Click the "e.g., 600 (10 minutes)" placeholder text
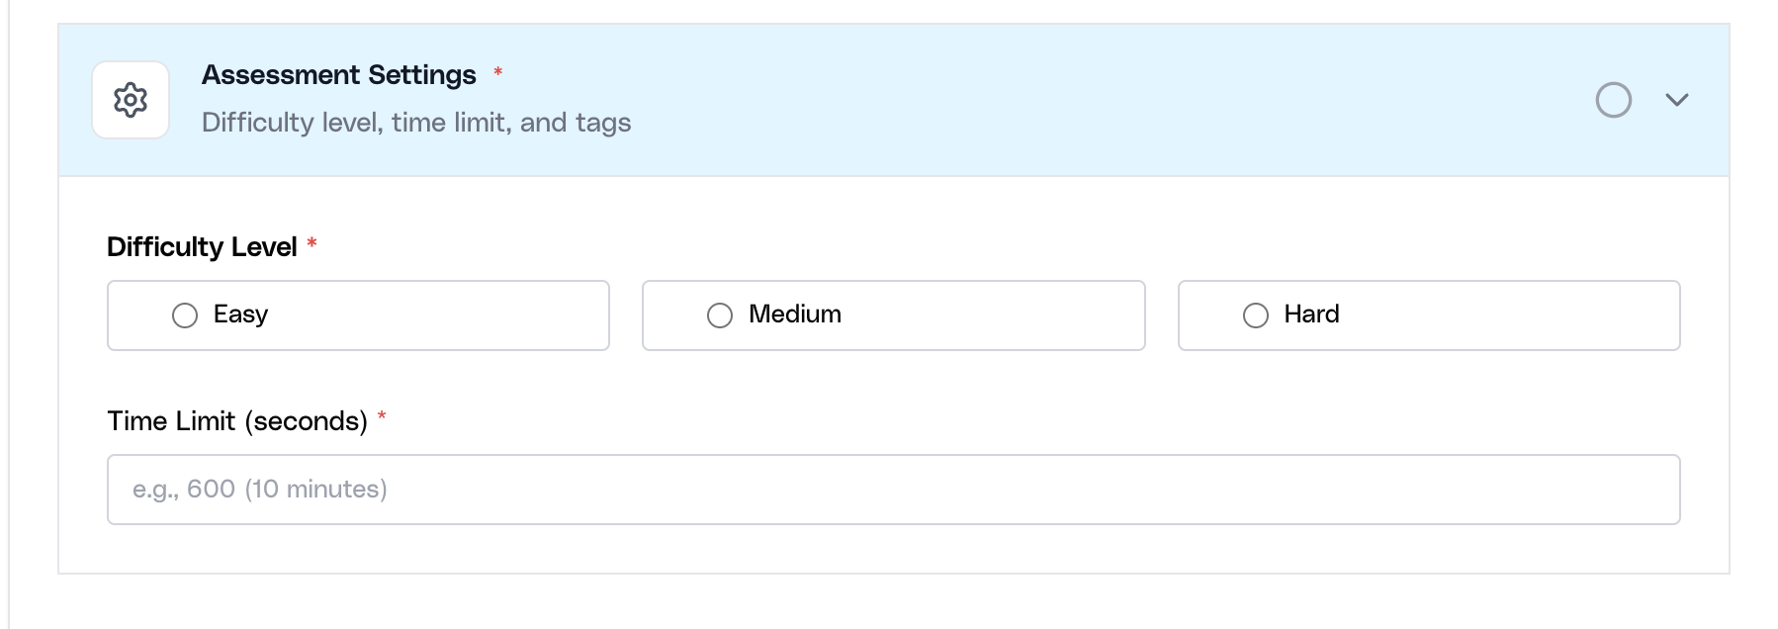This screenshot has height=629, width=1778. point(260,490)
